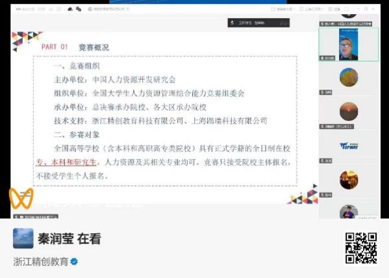This screenshot has height=278, width=389.
Task: Toggle the mic icon on the active speaker's video label
Action: pyautogui.click(x=323, y=58)
